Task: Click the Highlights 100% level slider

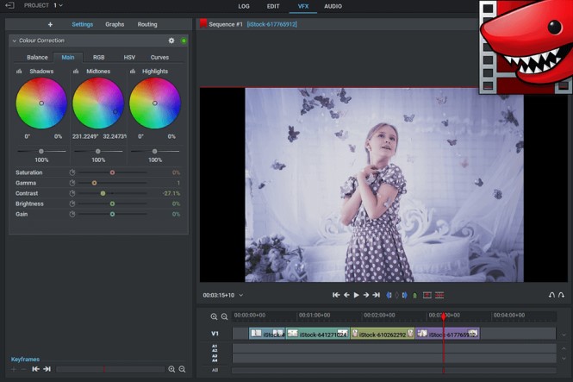Action: tap(155, 151)
